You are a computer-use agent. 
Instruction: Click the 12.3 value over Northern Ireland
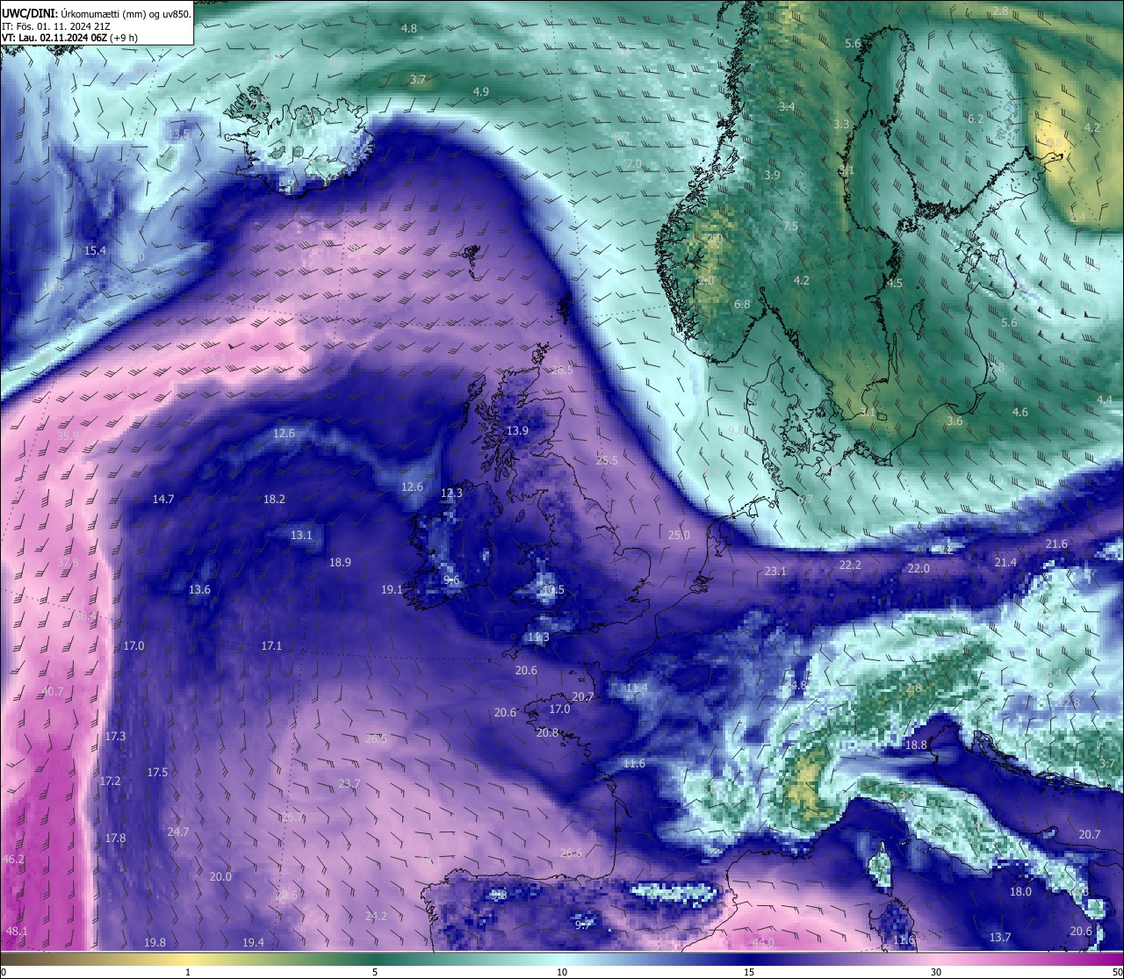pyautogui.click(x=451, y=493)
